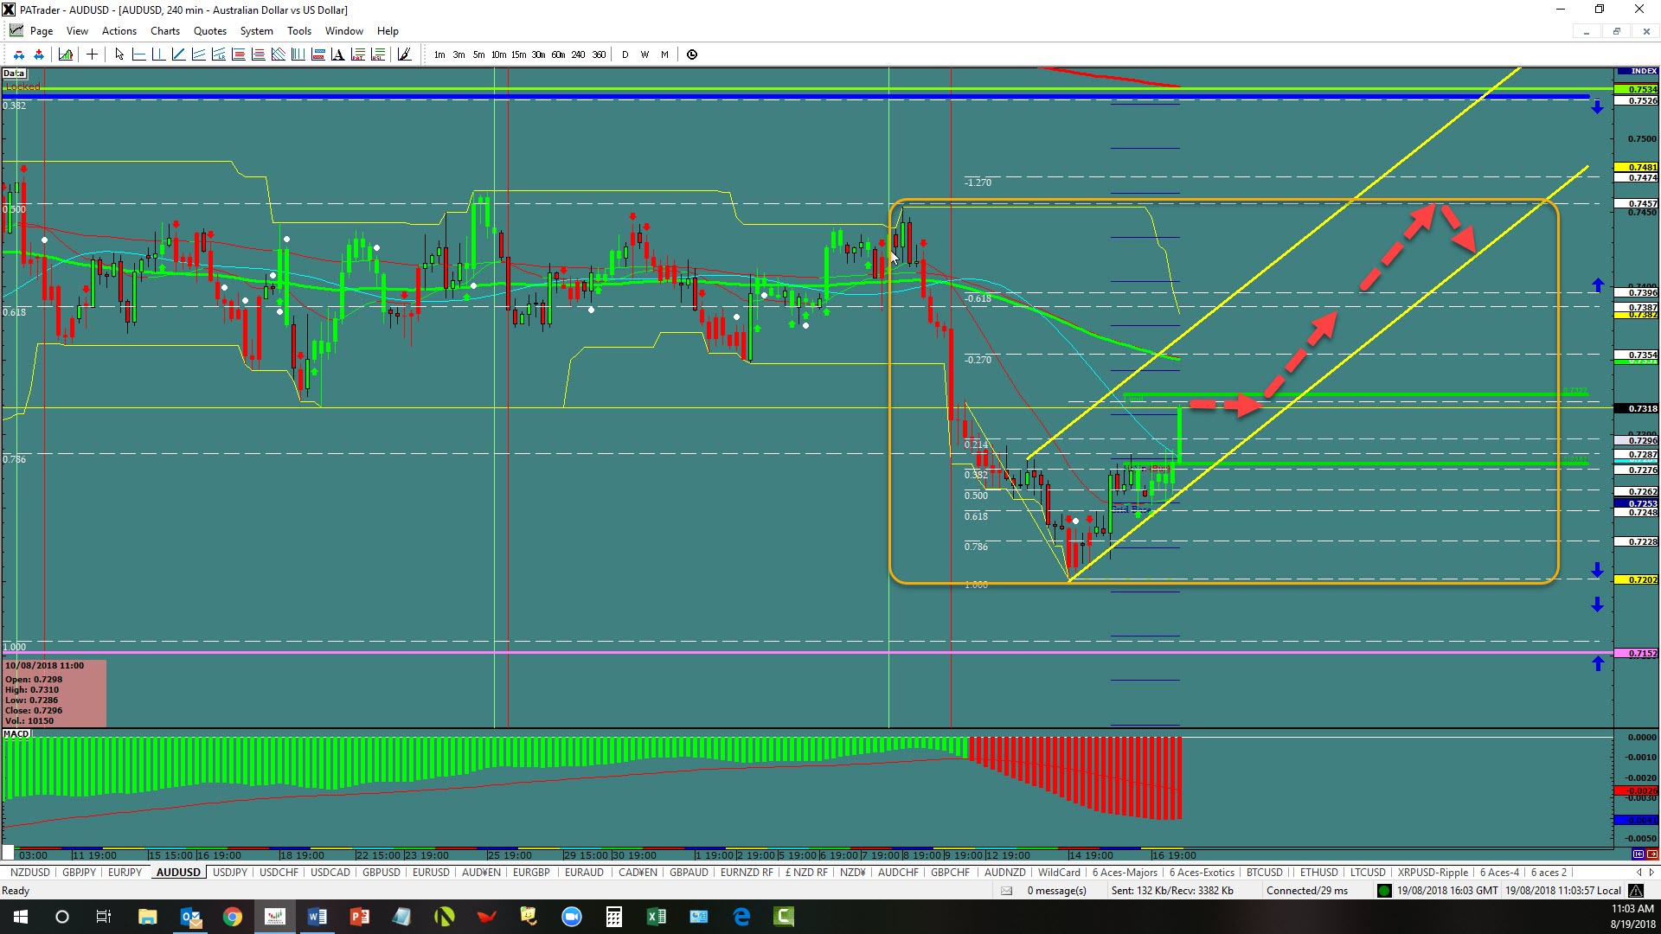1661x934 pixels.
Task: Click the pink 0.7152 price level label
Action: 1637,654
